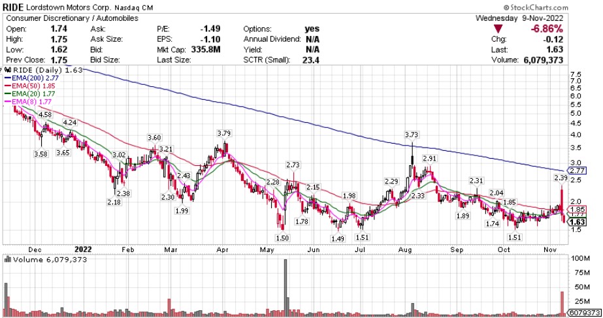Screen dimensions: 603x318
Task: Click the EMA(50) 1.85 legend entry
Action: point(30,86)
